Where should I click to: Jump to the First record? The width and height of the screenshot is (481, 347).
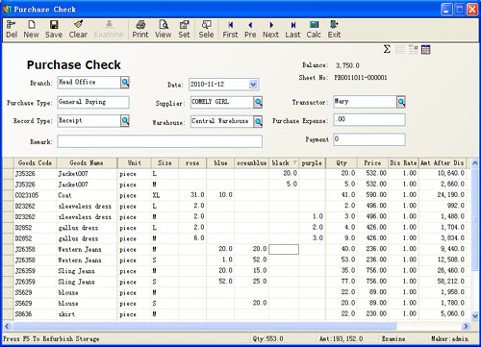pyautogui.click(x=230, y=29)
